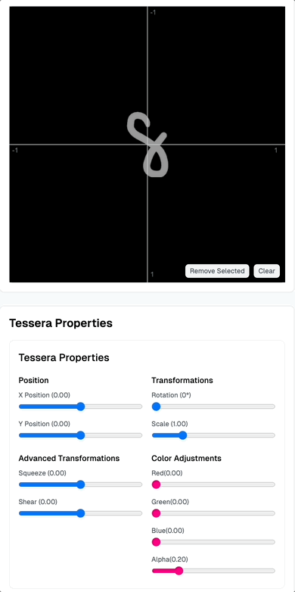This screenshot has height=592, width=295.
Task: Set Shear slider track to far right
Action: pos(141,513)
